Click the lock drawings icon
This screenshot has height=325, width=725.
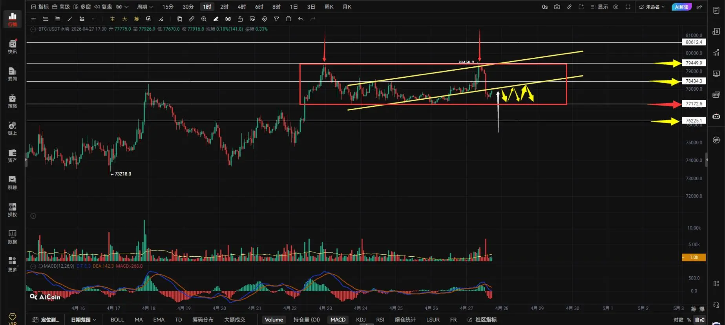point(240,19)
